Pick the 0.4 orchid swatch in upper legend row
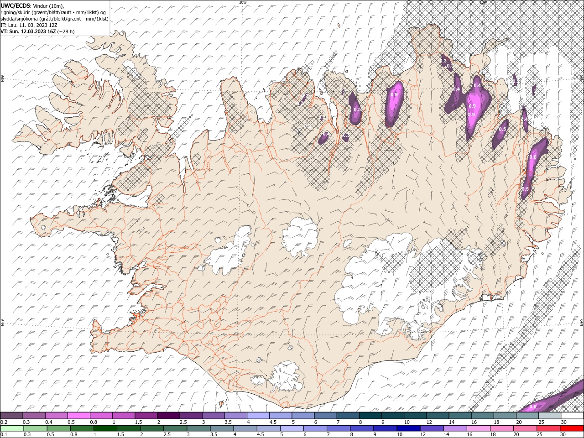Image resolution: width=584 pixels, height=438 pixels. coord(56,416)
